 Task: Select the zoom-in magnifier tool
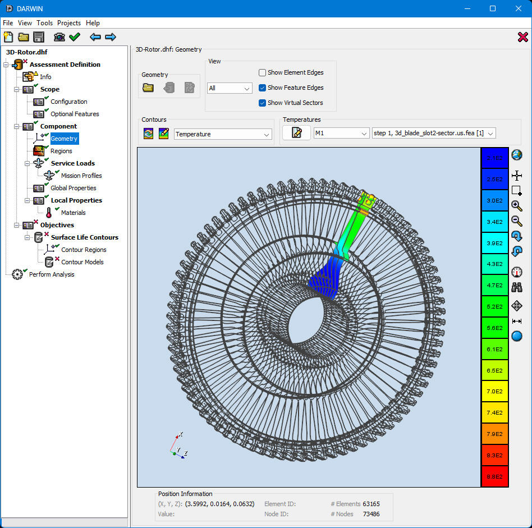click(x=517, y=206)
